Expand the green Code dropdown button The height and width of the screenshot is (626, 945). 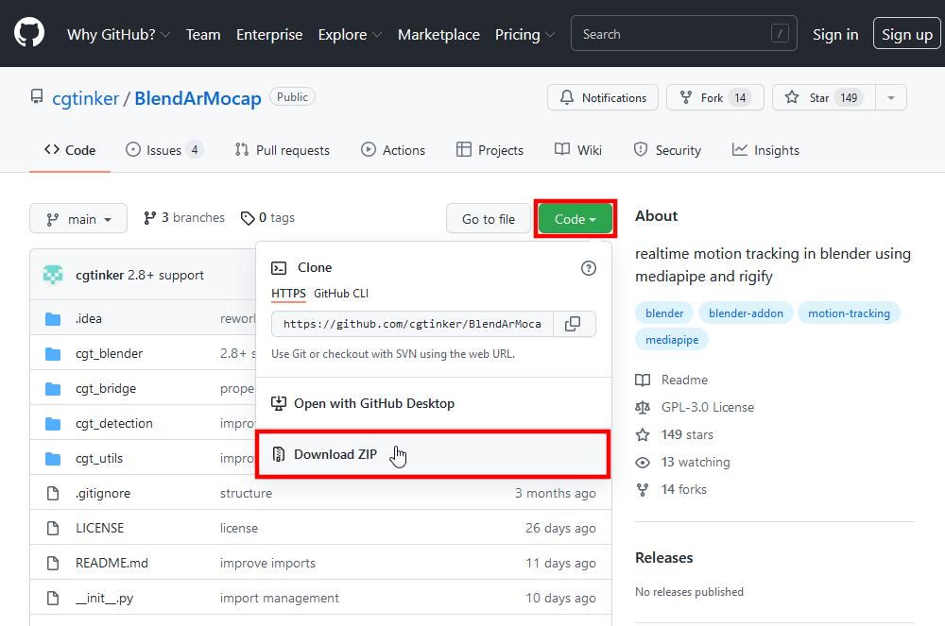(575, 219)
